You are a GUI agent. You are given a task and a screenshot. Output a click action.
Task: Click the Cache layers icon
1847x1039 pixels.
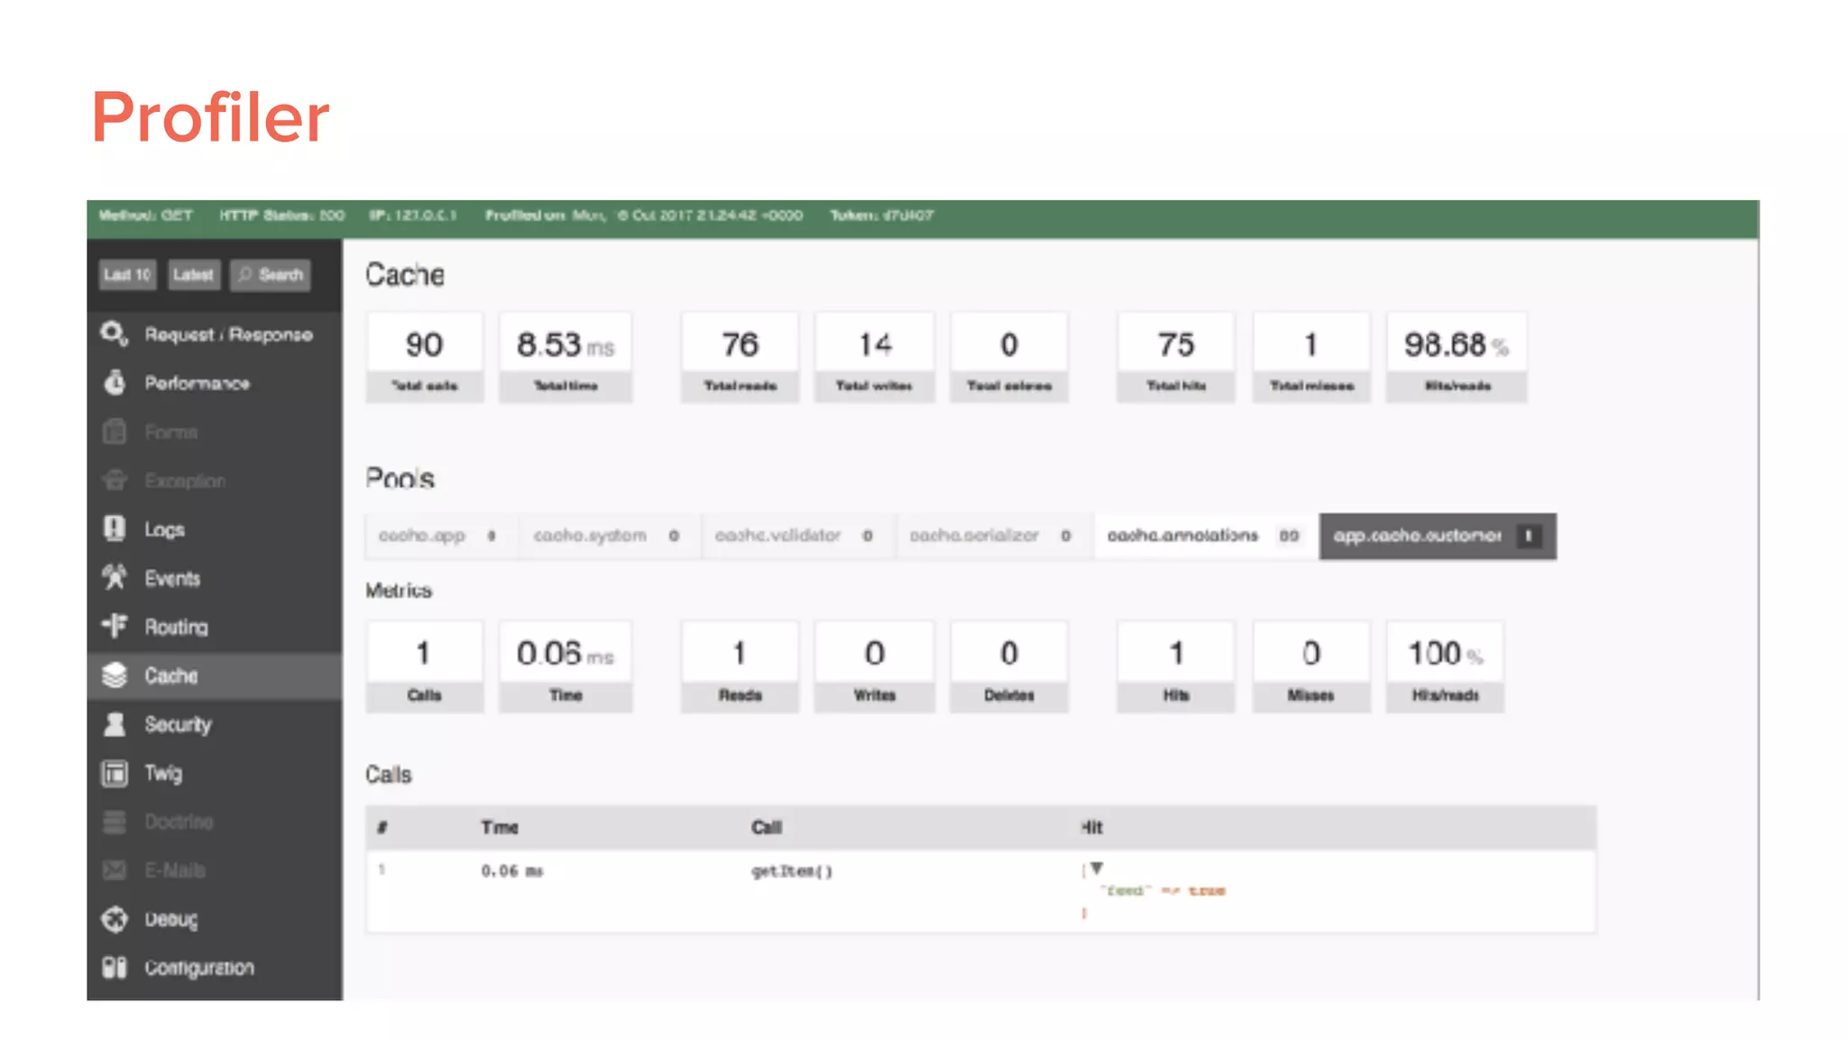tap(114, 676)
